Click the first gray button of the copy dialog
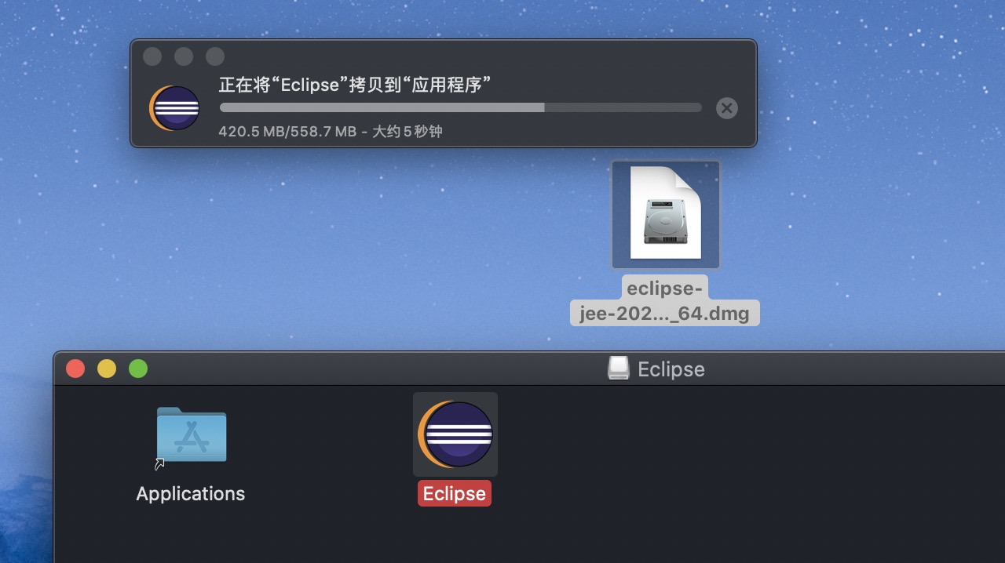The height and width of the screenshot is (563, 1005). point(152,56)
